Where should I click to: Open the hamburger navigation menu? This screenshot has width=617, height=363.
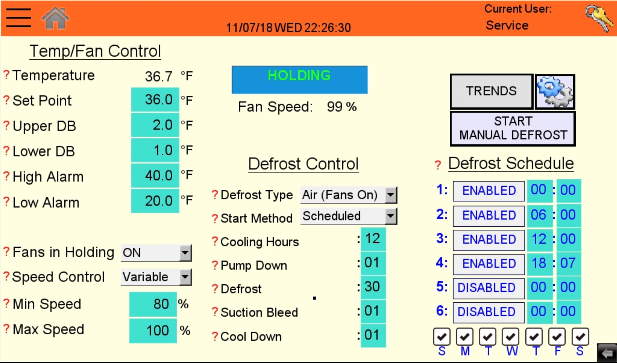(x=19, y=18)
